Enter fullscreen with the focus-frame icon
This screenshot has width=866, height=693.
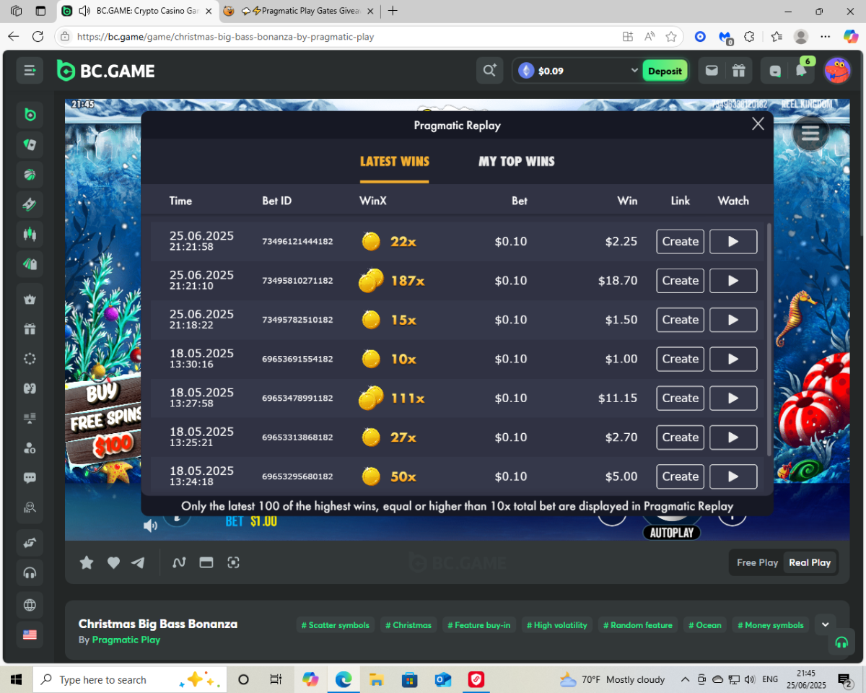click(x=233, y=562)
